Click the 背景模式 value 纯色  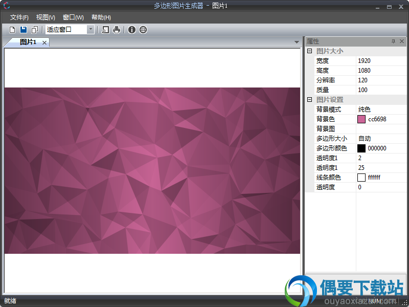click(381, 109)
